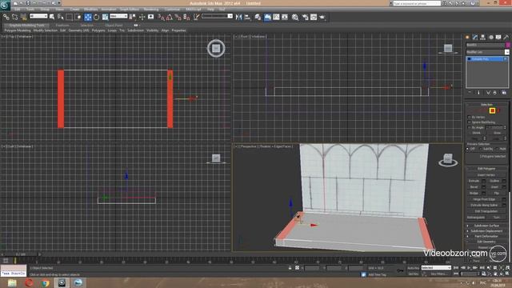
Task: Click the Perspective viewport ViewCube
Action: point(448,160)
